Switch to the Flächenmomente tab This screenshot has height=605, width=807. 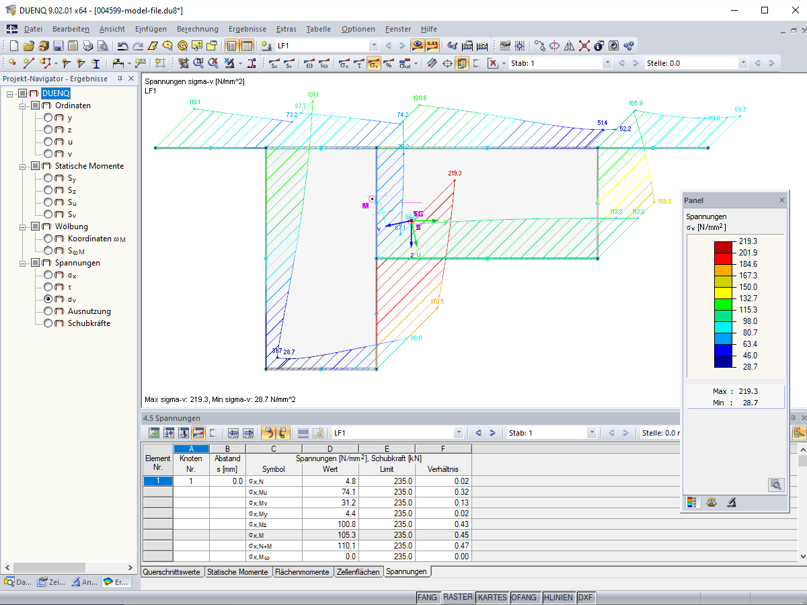tap(302, 572)
